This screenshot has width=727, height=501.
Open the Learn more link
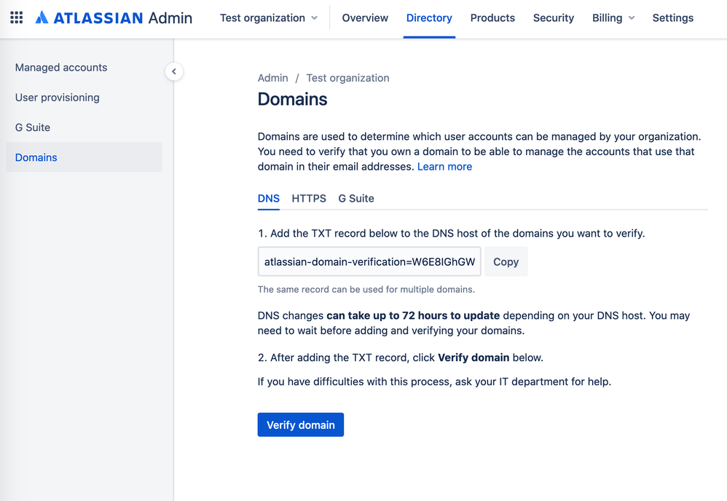[x=444, y=166]
